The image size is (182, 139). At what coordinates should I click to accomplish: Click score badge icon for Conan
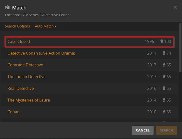click(x=164, y=112)
